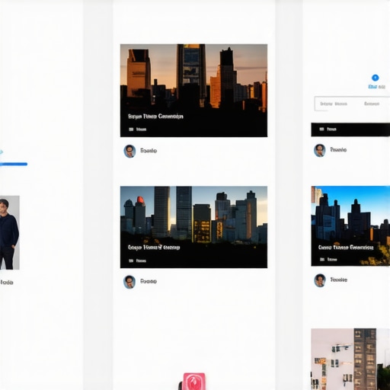Viewport: 390px width, 390px height.
Task: Click author avatar below the blue sky skyline card
Action: tap(320, 280)
